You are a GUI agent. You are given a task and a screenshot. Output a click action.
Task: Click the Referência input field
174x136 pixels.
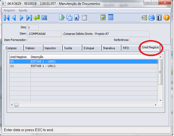pyautogui.click(x=140, y=40)
